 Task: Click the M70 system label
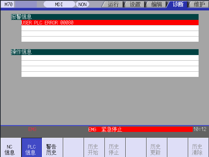tap(8, 5)
